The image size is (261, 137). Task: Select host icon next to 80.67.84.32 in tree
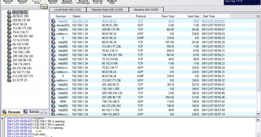tap(9, 12)
